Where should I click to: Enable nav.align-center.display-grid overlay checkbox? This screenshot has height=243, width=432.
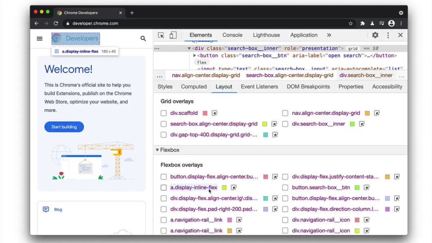tap(285, 113)
